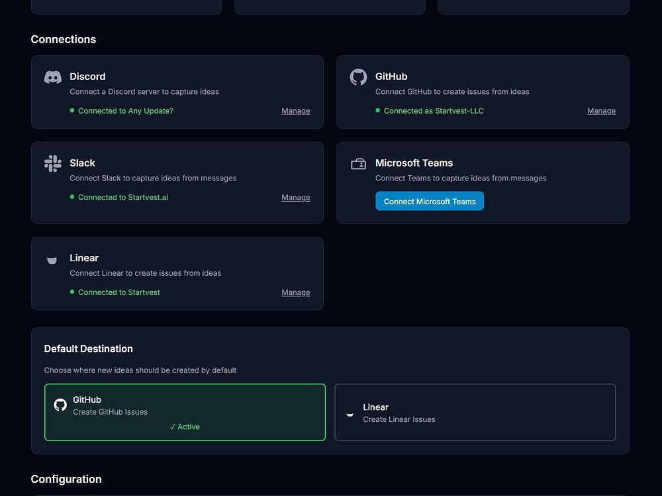Click Connected as Startvest-LLC status text
Image resolution: width=662 pixels, height=496 pixels.
click(x=434, y=111)
